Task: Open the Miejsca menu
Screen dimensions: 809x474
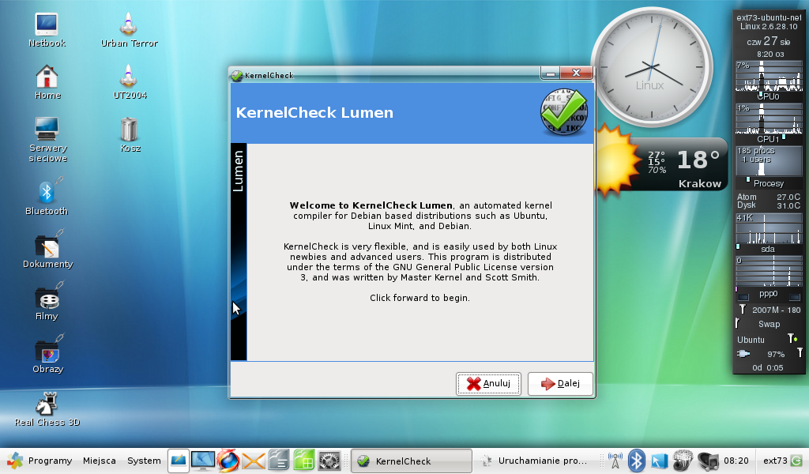Action: 100,461
